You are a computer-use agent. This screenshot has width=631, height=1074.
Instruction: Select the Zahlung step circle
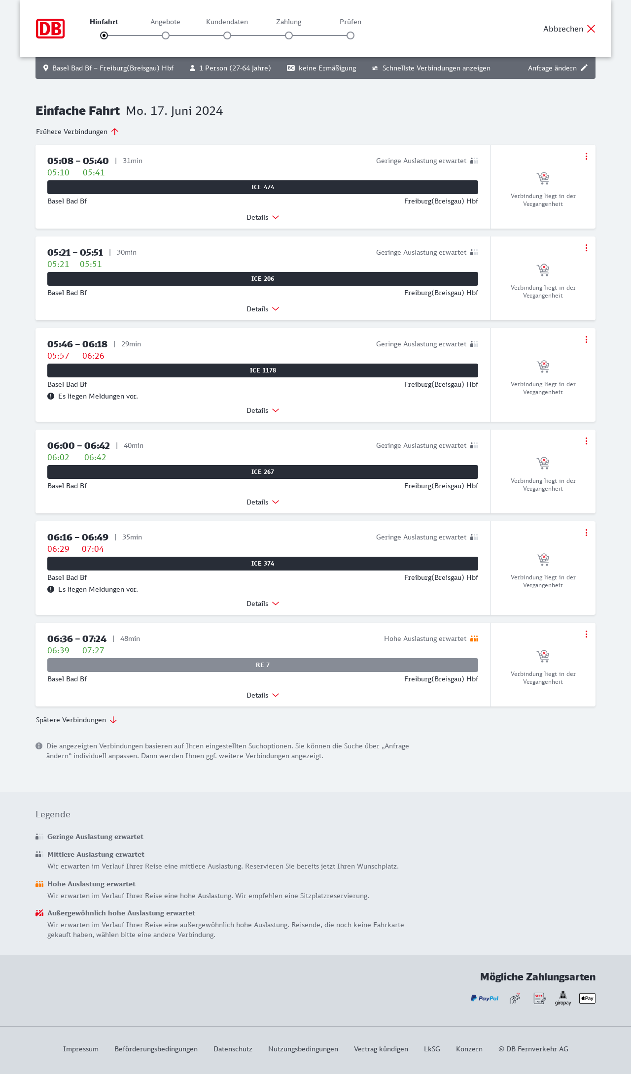click(x=289, y=35)
